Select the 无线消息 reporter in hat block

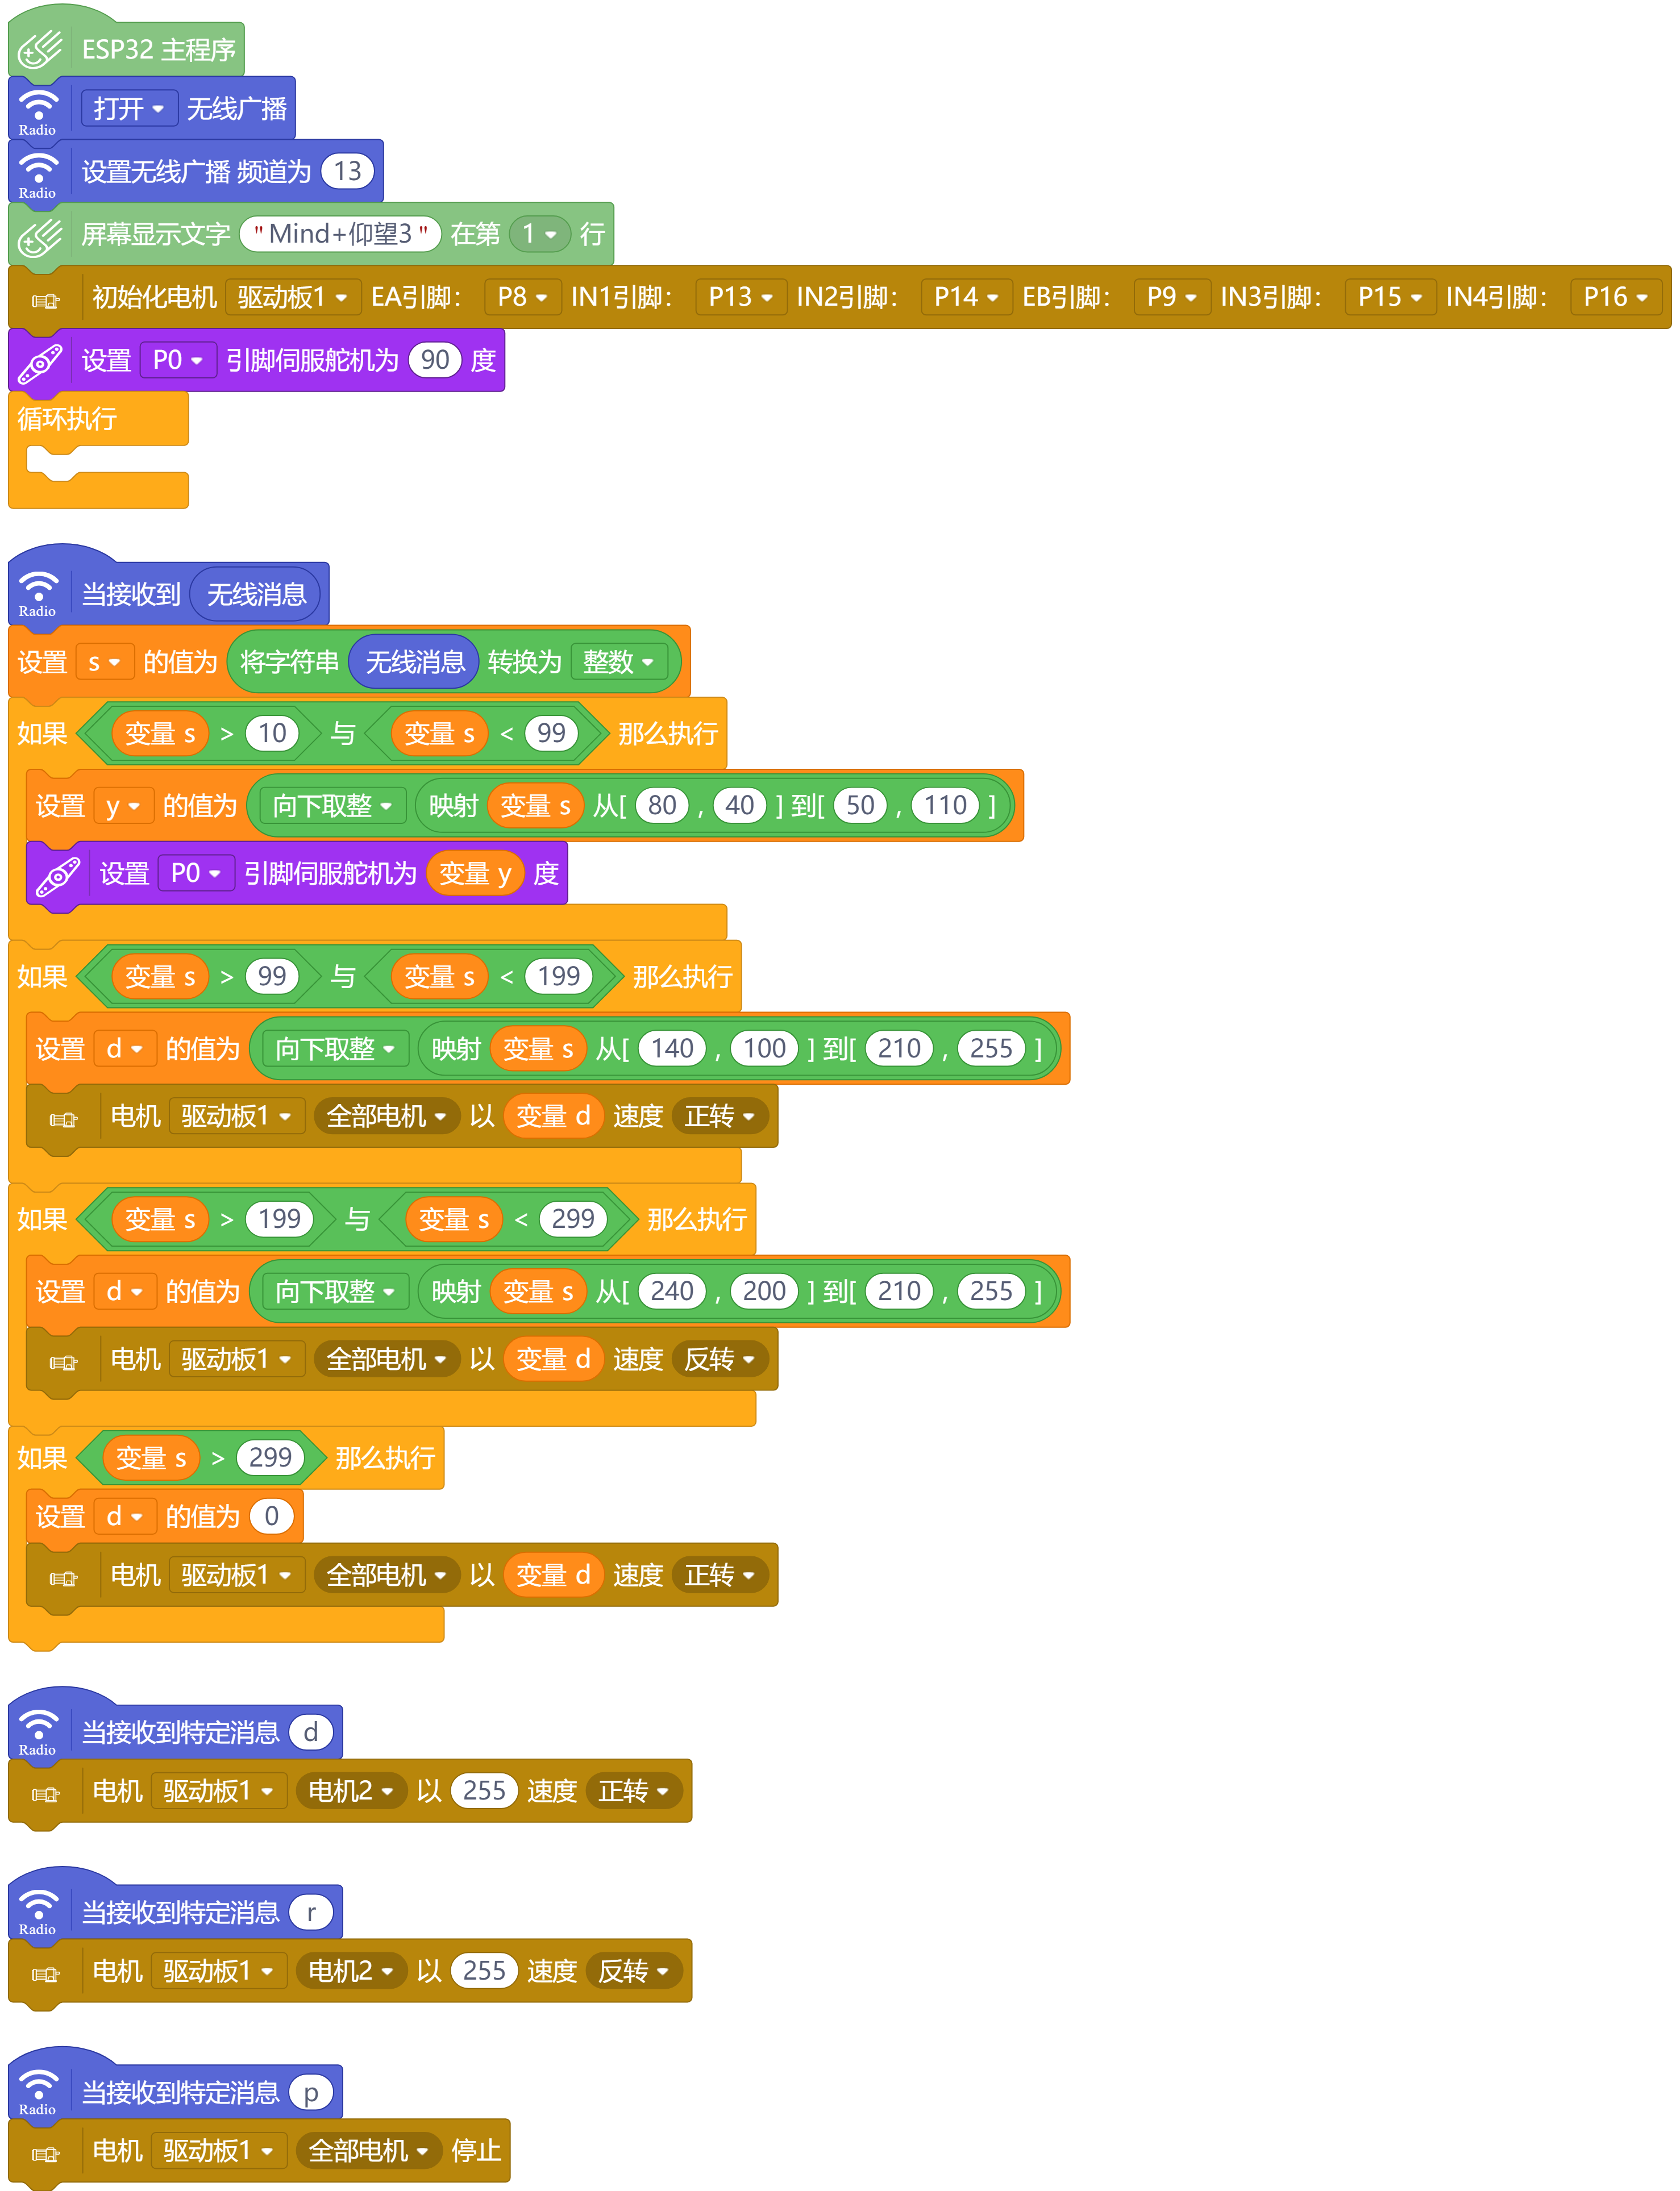click(x=256, y=595)
